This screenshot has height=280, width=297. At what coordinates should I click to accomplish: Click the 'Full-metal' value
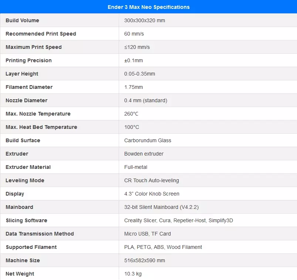tap(136, 167)
